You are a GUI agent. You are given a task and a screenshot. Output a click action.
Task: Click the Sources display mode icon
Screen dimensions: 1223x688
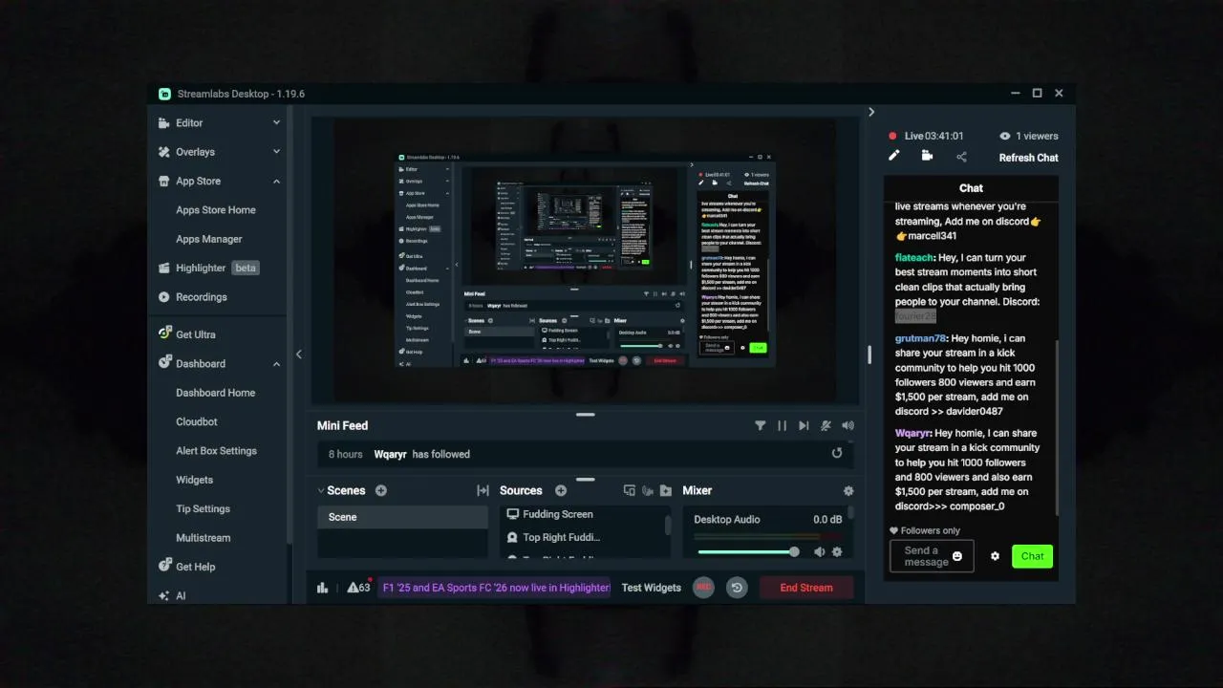tap(629, 490)
